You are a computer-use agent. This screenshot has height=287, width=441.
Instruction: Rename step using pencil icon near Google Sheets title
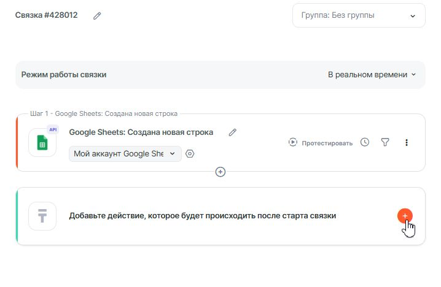coord(232,132)
